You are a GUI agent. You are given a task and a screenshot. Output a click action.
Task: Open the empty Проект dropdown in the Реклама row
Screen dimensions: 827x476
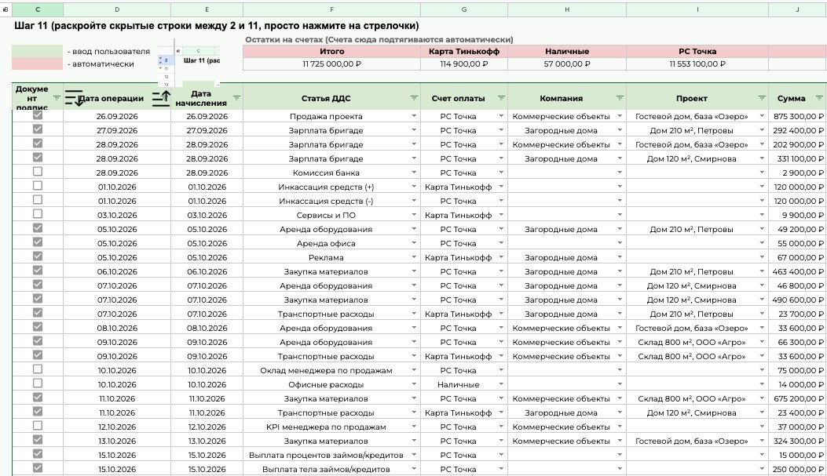point(762,257)
